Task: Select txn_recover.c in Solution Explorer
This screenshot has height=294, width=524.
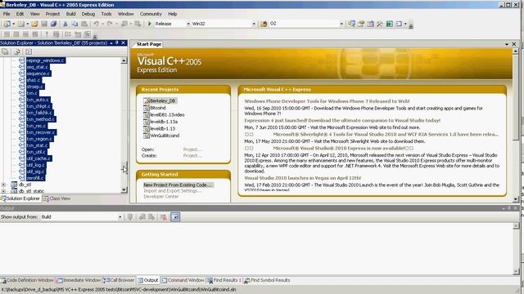Action: (x=41, y=132)
